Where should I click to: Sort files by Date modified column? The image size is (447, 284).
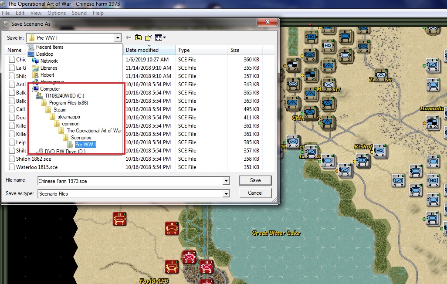149,50
